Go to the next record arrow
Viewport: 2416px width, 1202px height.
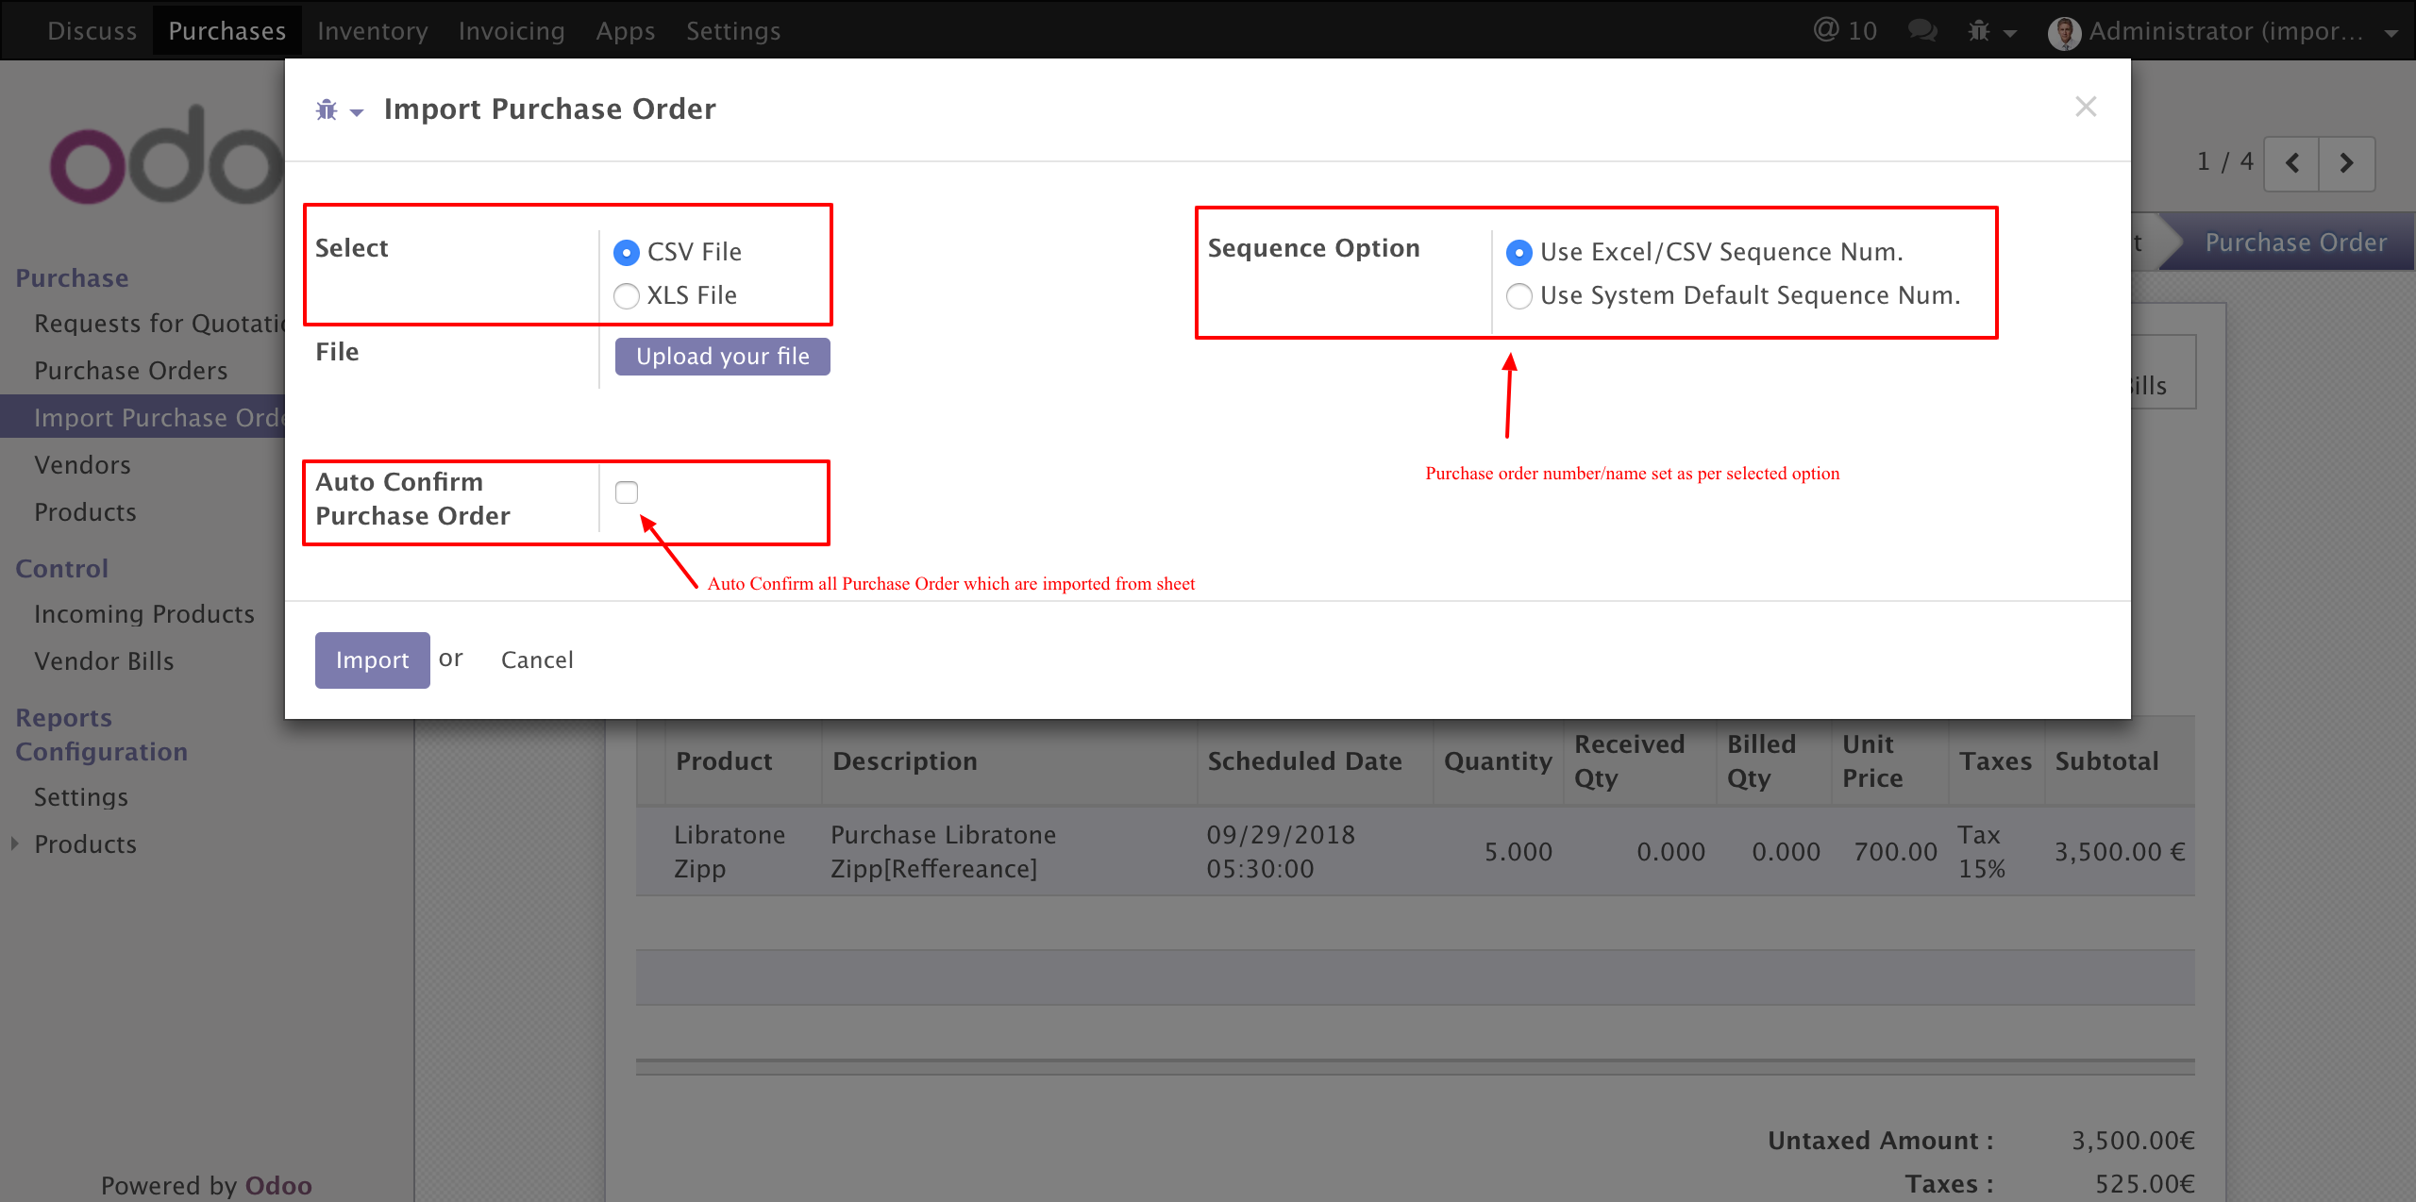coord(2347,163)
